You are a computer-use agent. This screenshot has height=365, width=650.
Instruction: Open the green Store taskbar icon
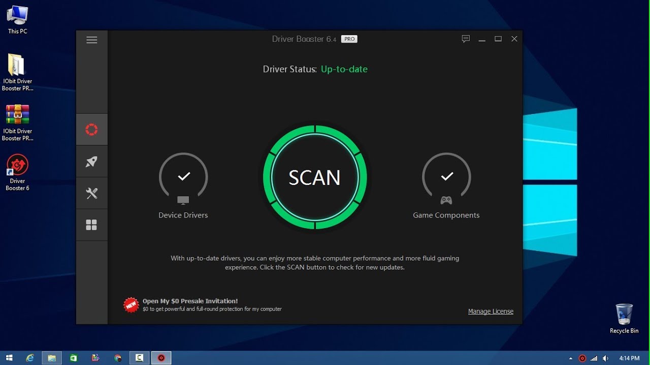[x=74, y=358]
